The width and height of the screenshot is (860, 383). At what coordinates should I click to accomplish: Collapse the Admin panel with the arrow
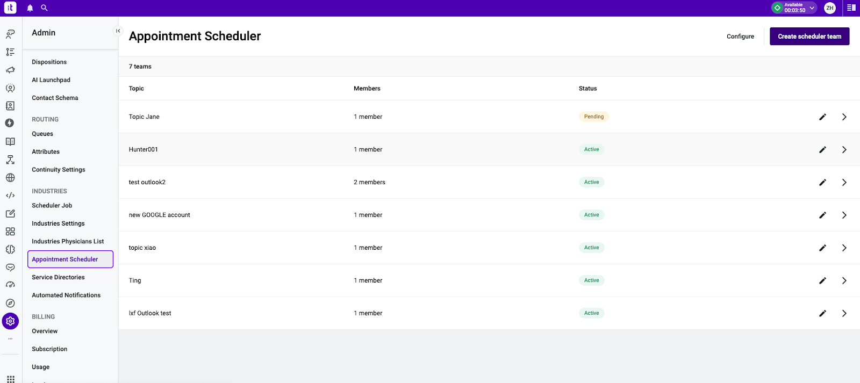click(118, 31)
